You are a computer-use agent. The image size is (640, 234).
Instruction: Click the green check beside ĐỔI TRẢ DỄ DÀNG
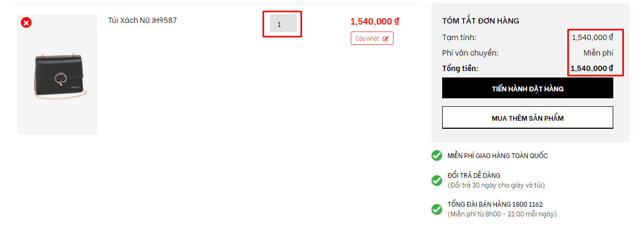pyautogui.click(x=437, y=180)
